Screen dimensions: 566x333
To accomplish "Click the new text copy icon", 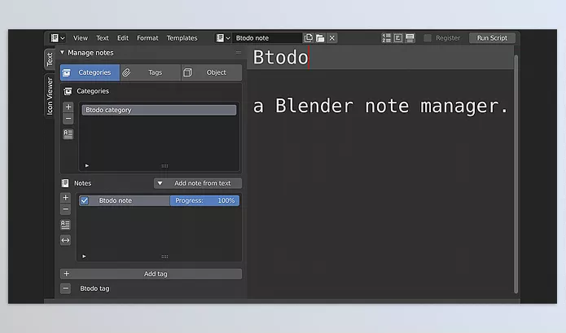I will (x=309, y=38).
